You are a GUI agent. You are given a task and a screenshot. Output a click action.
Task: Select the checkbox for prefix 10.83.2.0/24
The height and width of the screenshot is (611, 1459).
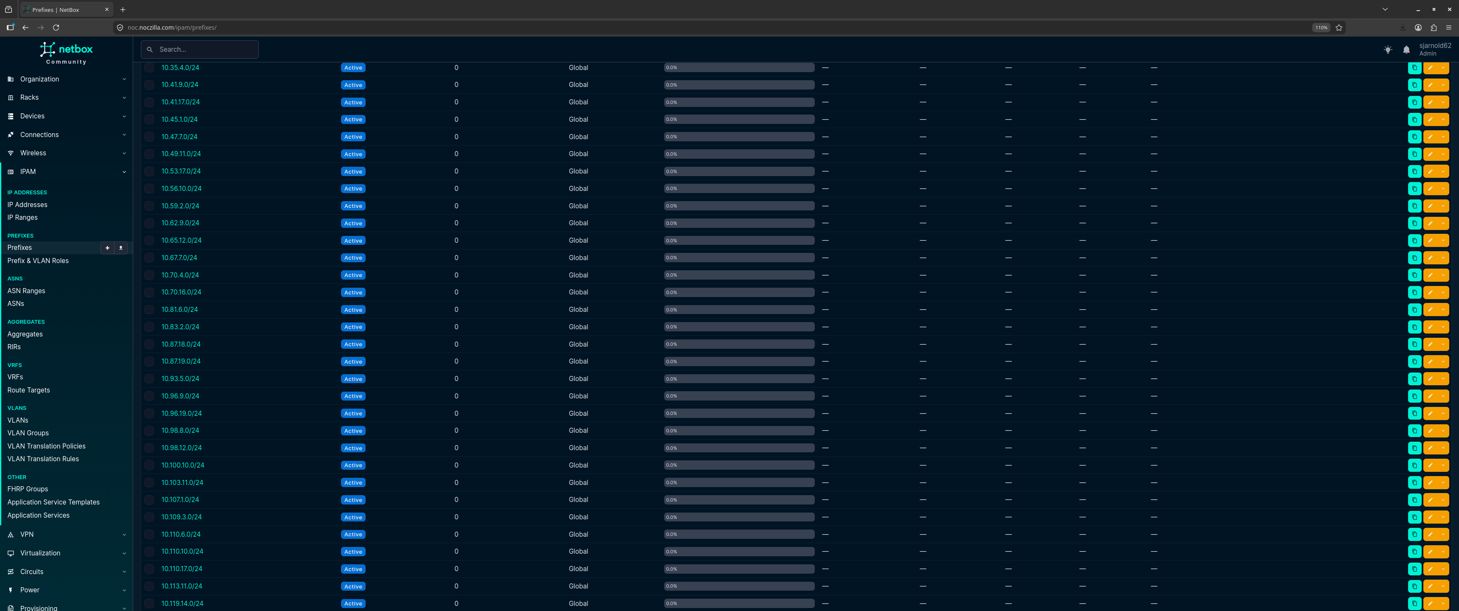point(149,327)
